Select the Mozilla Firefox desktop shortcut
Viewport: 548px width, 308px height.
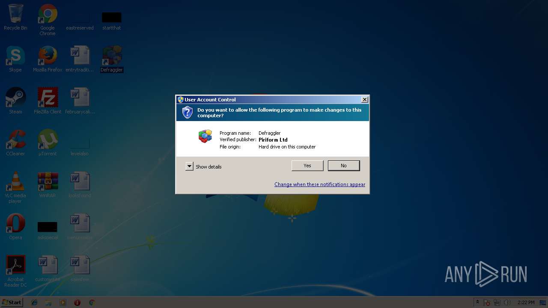coord(48,59)
